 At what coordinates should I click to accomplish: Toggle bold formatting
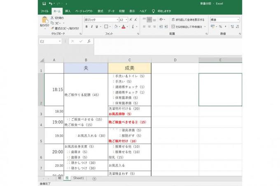[86, 27]
